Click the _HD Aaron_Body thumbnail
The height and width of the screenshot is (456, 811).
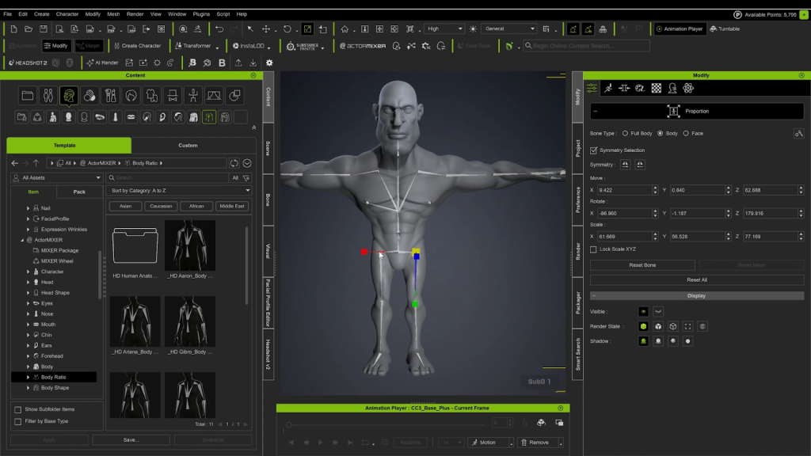tap(190, 246)
